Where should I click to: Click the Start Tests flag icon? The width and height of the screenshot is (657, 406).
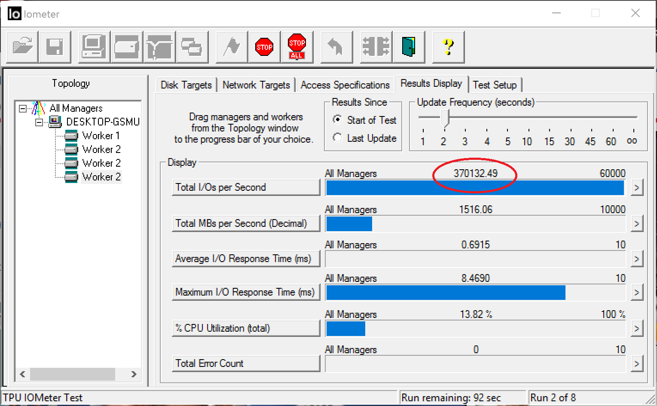[x=232, y=46]
